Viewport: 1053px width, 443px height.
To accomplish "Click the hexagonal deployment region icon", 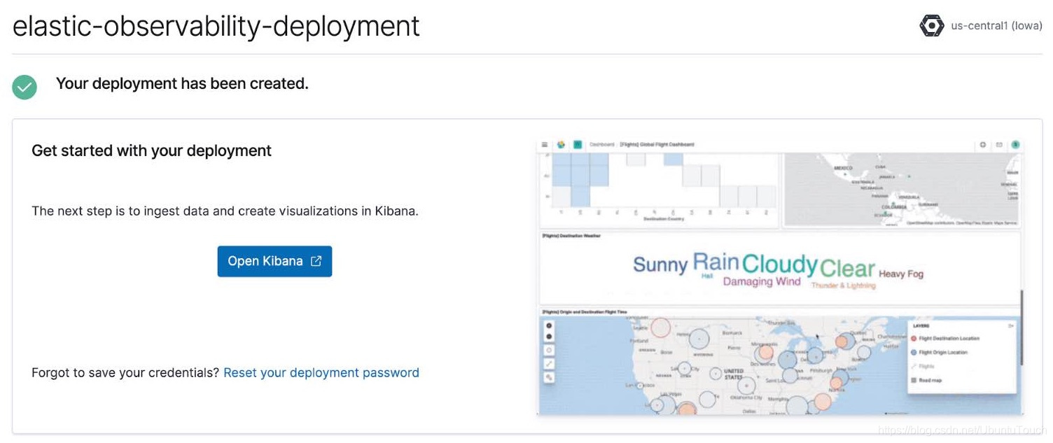I will click(x=930, y=26).
